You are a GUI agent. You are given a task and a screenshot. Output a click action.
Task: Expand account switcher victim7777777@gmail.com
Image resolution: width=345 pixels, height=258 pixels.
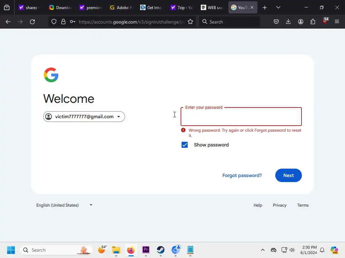[84, 117]
